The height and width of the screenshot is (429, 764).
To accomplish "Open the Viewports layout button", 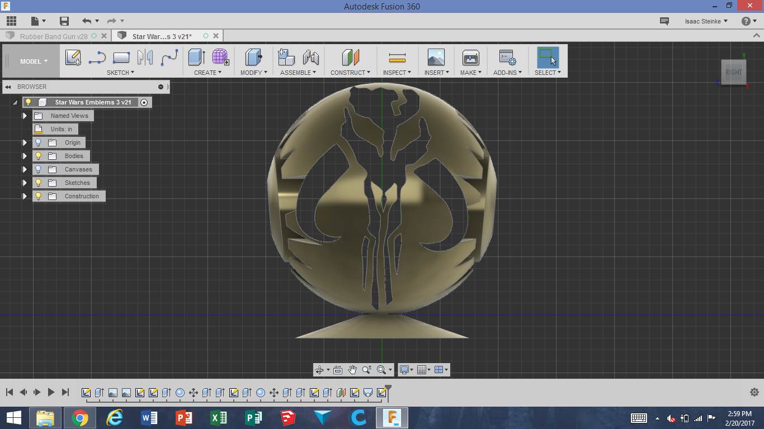I will pos(441,370).
